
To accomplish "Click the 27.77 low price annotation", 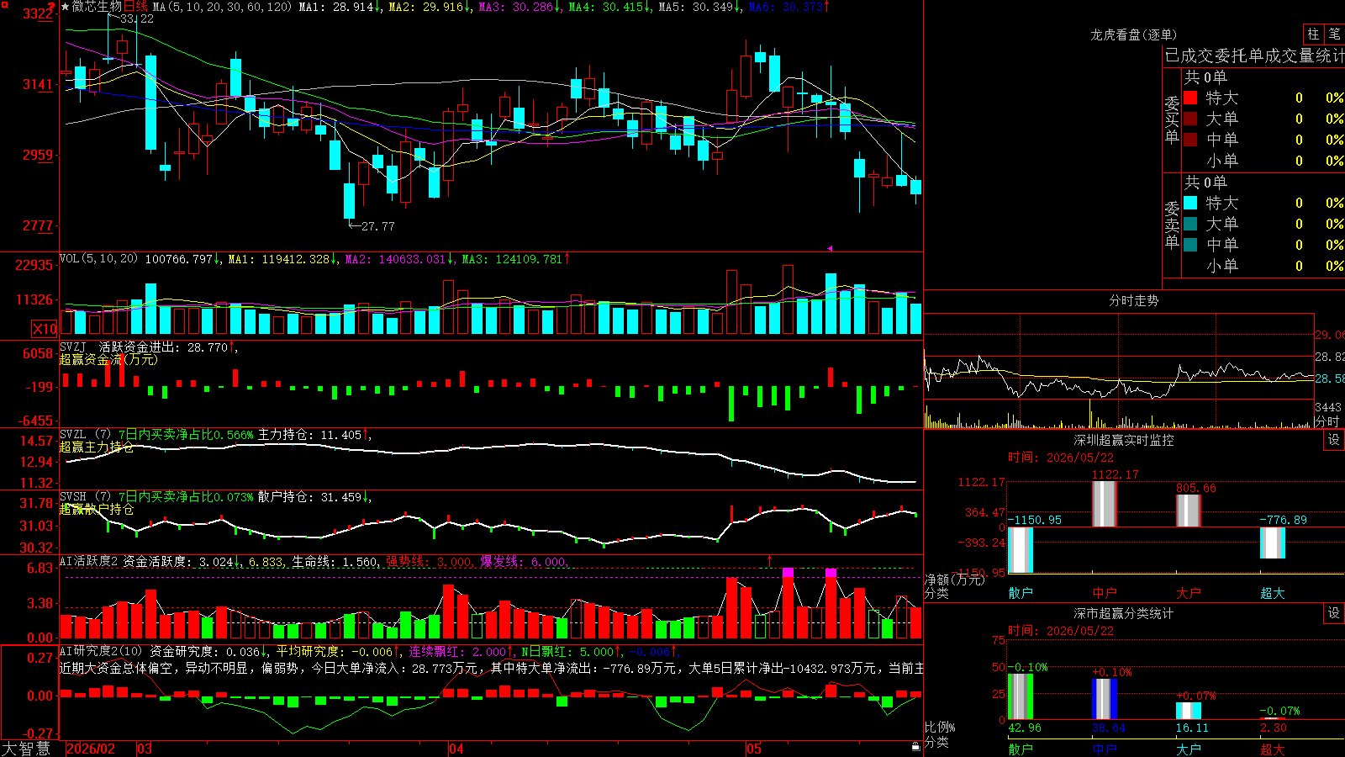I will [378, 226].
